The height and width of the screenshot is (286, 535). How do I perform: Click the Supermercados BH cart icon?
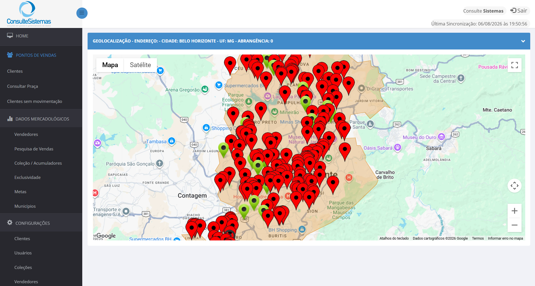(219, 85)
